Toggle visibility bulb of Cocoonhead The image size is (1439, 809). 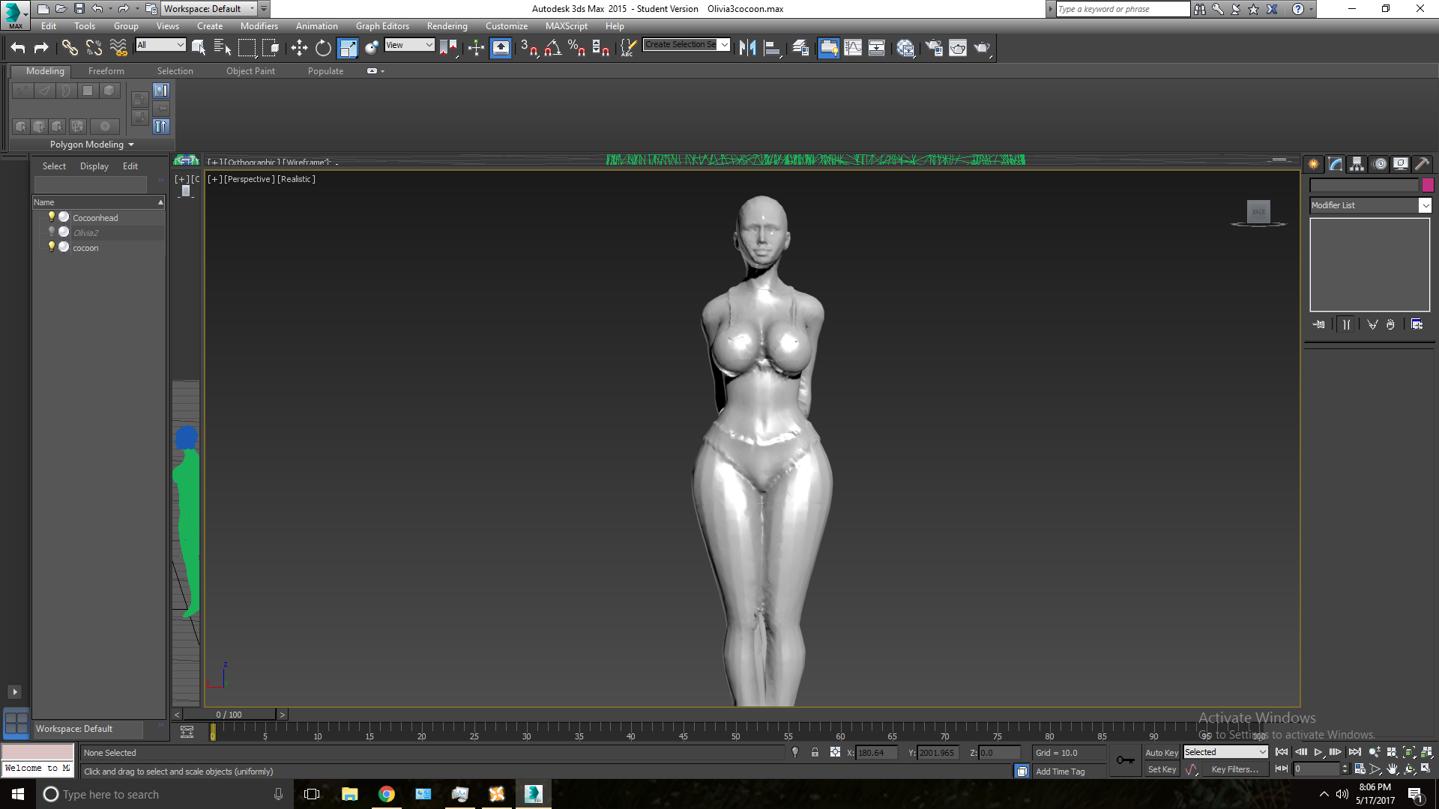(x=52, y=216)
